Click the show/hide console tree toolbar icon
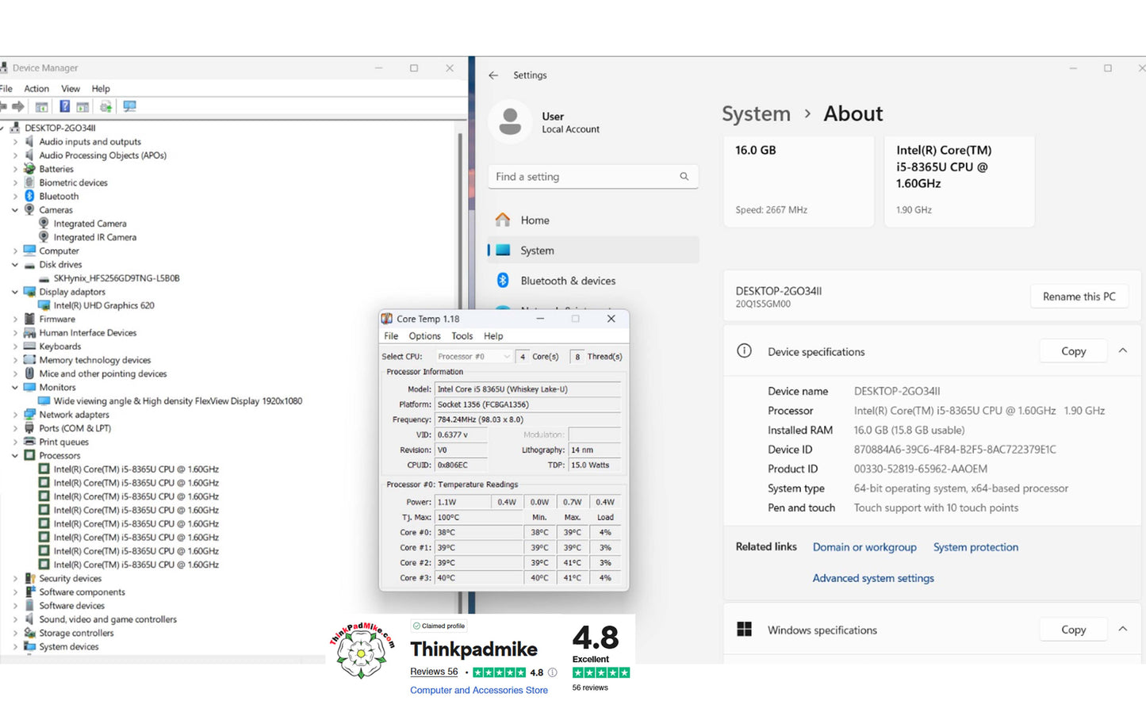 (x=42, y=106)
